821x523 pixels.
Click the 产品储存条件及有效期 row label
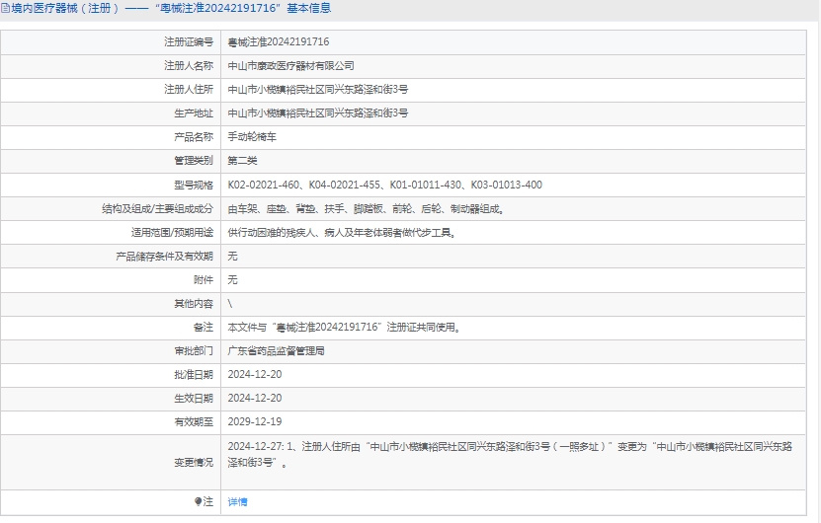click(163, 257)
